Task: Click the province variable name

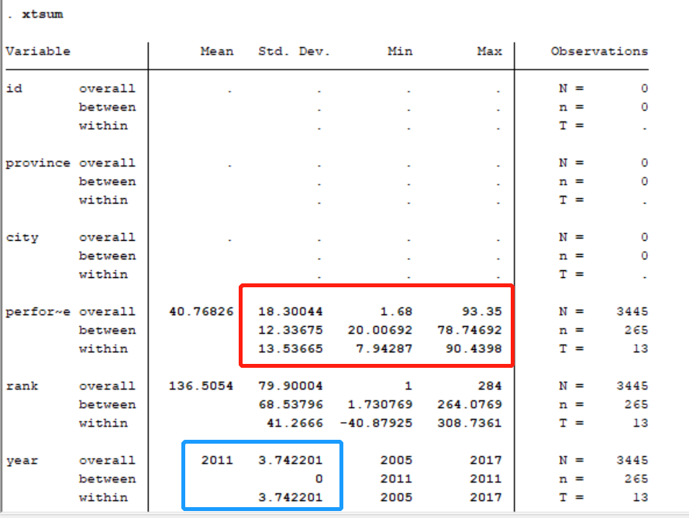Action: [38, 163]
